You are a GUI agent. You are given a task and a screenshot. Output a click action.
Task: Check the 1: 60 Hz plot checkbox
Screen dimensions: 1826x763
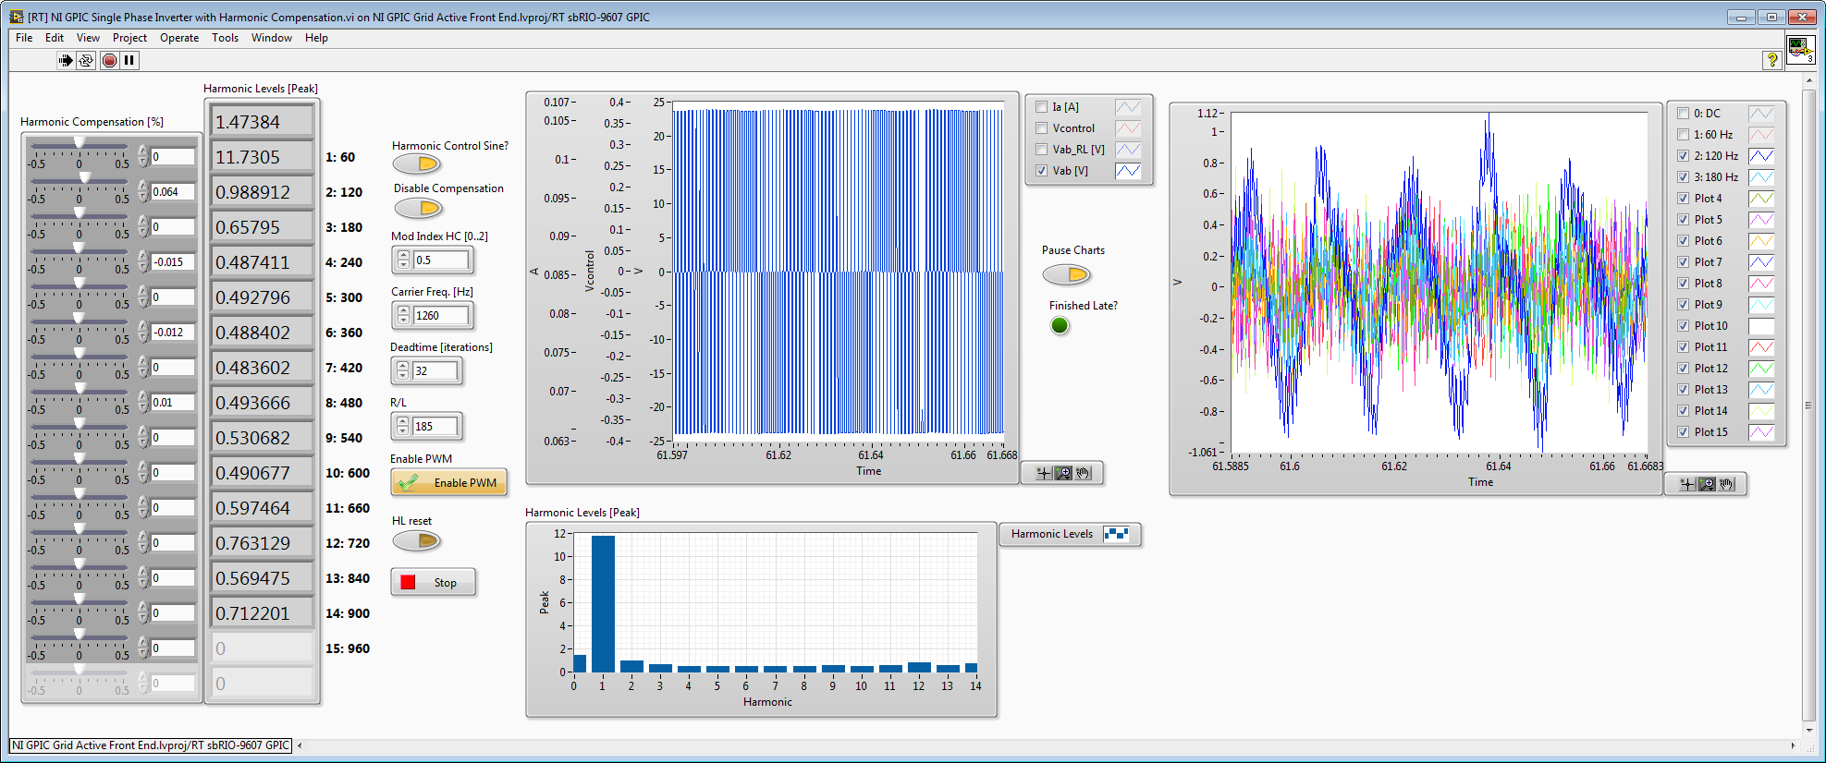click(x=1684, y=135)
